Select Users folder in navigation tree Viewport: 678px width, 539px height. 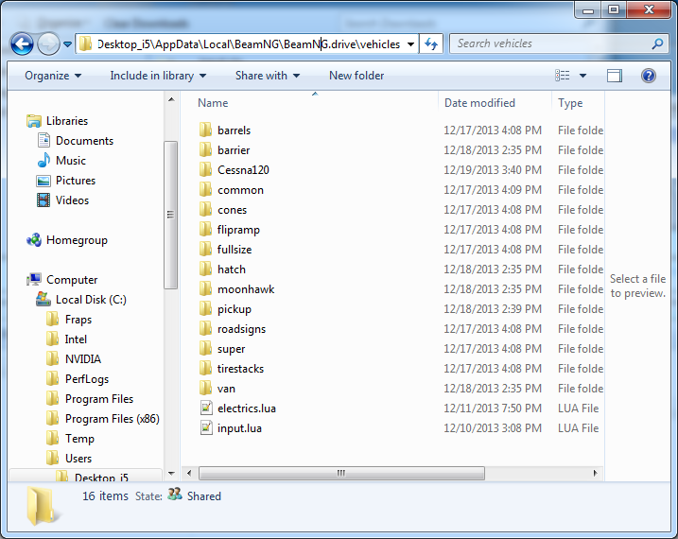(x=78, y=459)
